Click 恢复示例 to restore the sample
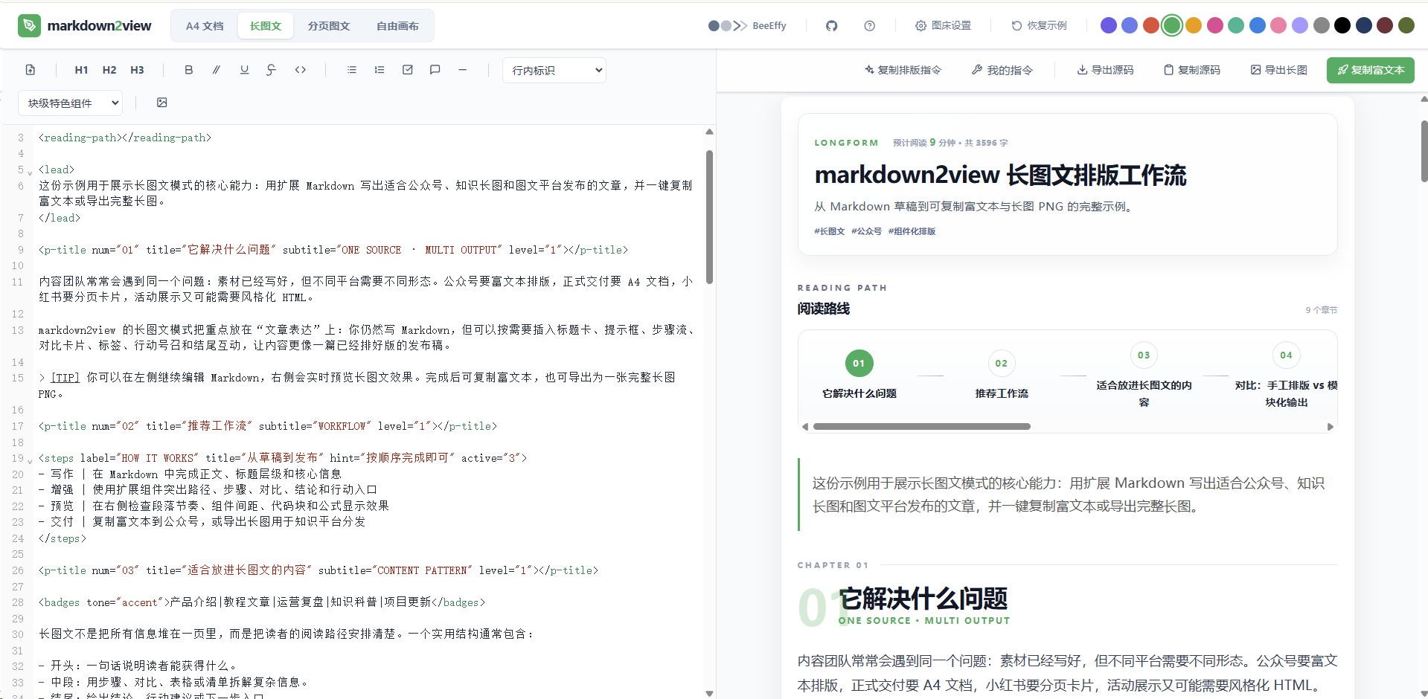This screenshot has height=699, width=1428. coord(1039,25)
